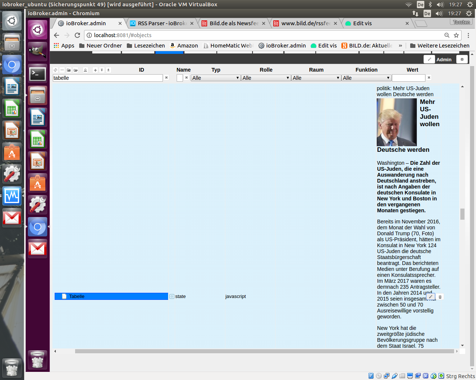Click the Name filter input box
476x380 pixels.
tap(180, 78)
